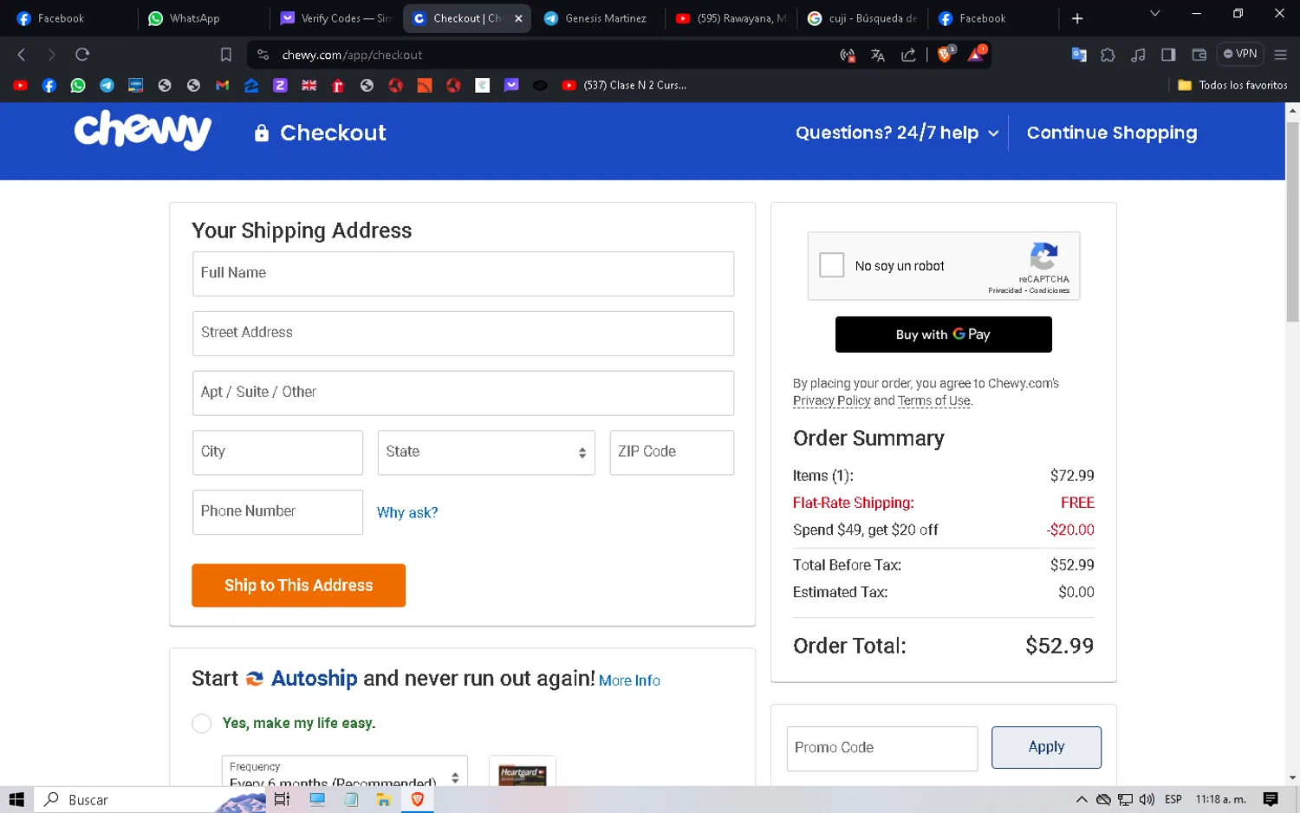Open the Terms of Use link
Screen dimensions: 1300x813
933,400
